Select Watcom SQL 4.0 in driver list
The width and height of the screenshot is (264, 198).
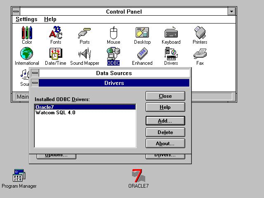point(55,113)
